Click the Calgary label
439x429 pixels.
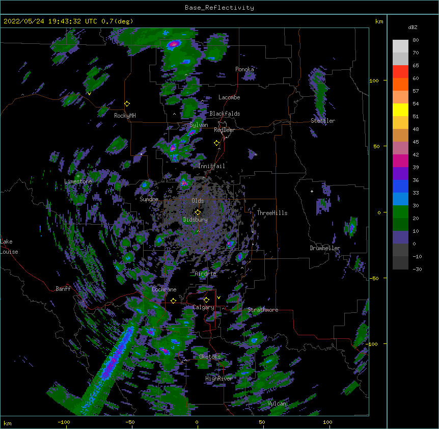pos(203,307)
